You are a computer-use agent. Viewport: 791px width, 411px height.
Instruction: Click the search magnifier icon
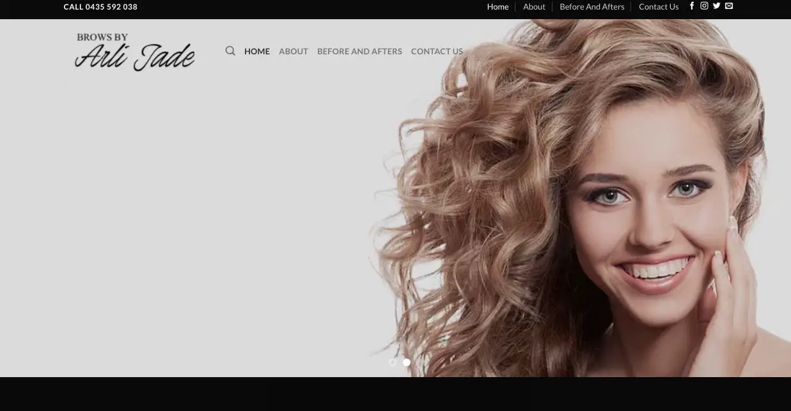click(x=230, y=51)
